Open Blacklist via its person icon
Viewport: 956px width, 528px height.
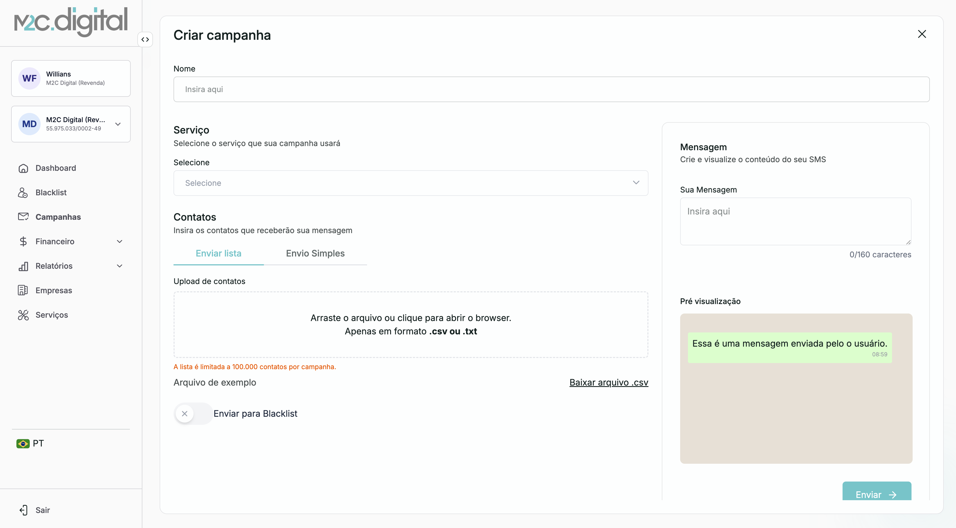(23, 193)
